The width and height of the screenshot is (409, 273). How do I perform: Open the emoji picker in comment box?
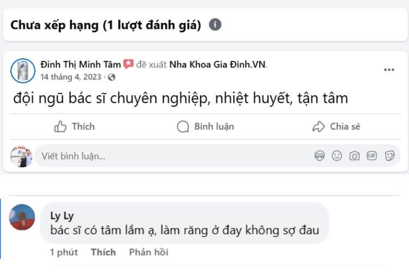pyautogui.click(x=337, y=156)
